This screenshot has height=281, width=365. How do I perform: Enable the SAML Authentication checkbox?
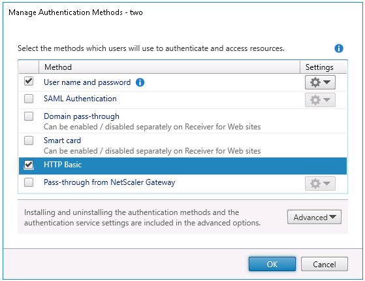click(x=29, y=99)
